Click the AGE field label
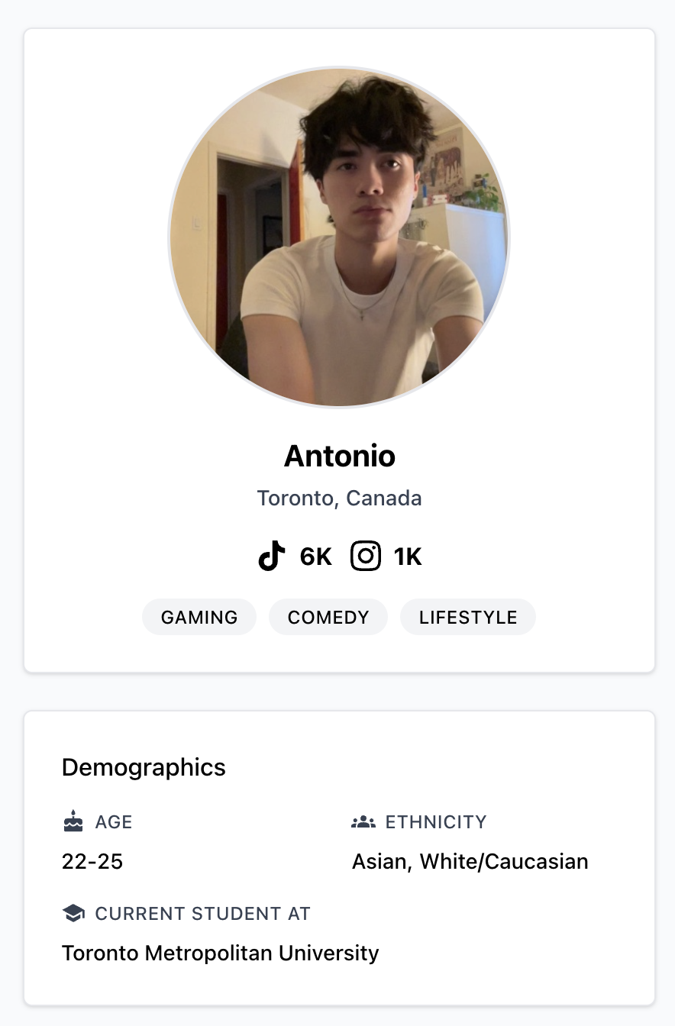This screenshot has width=675, height=1026. click(114, 822)
